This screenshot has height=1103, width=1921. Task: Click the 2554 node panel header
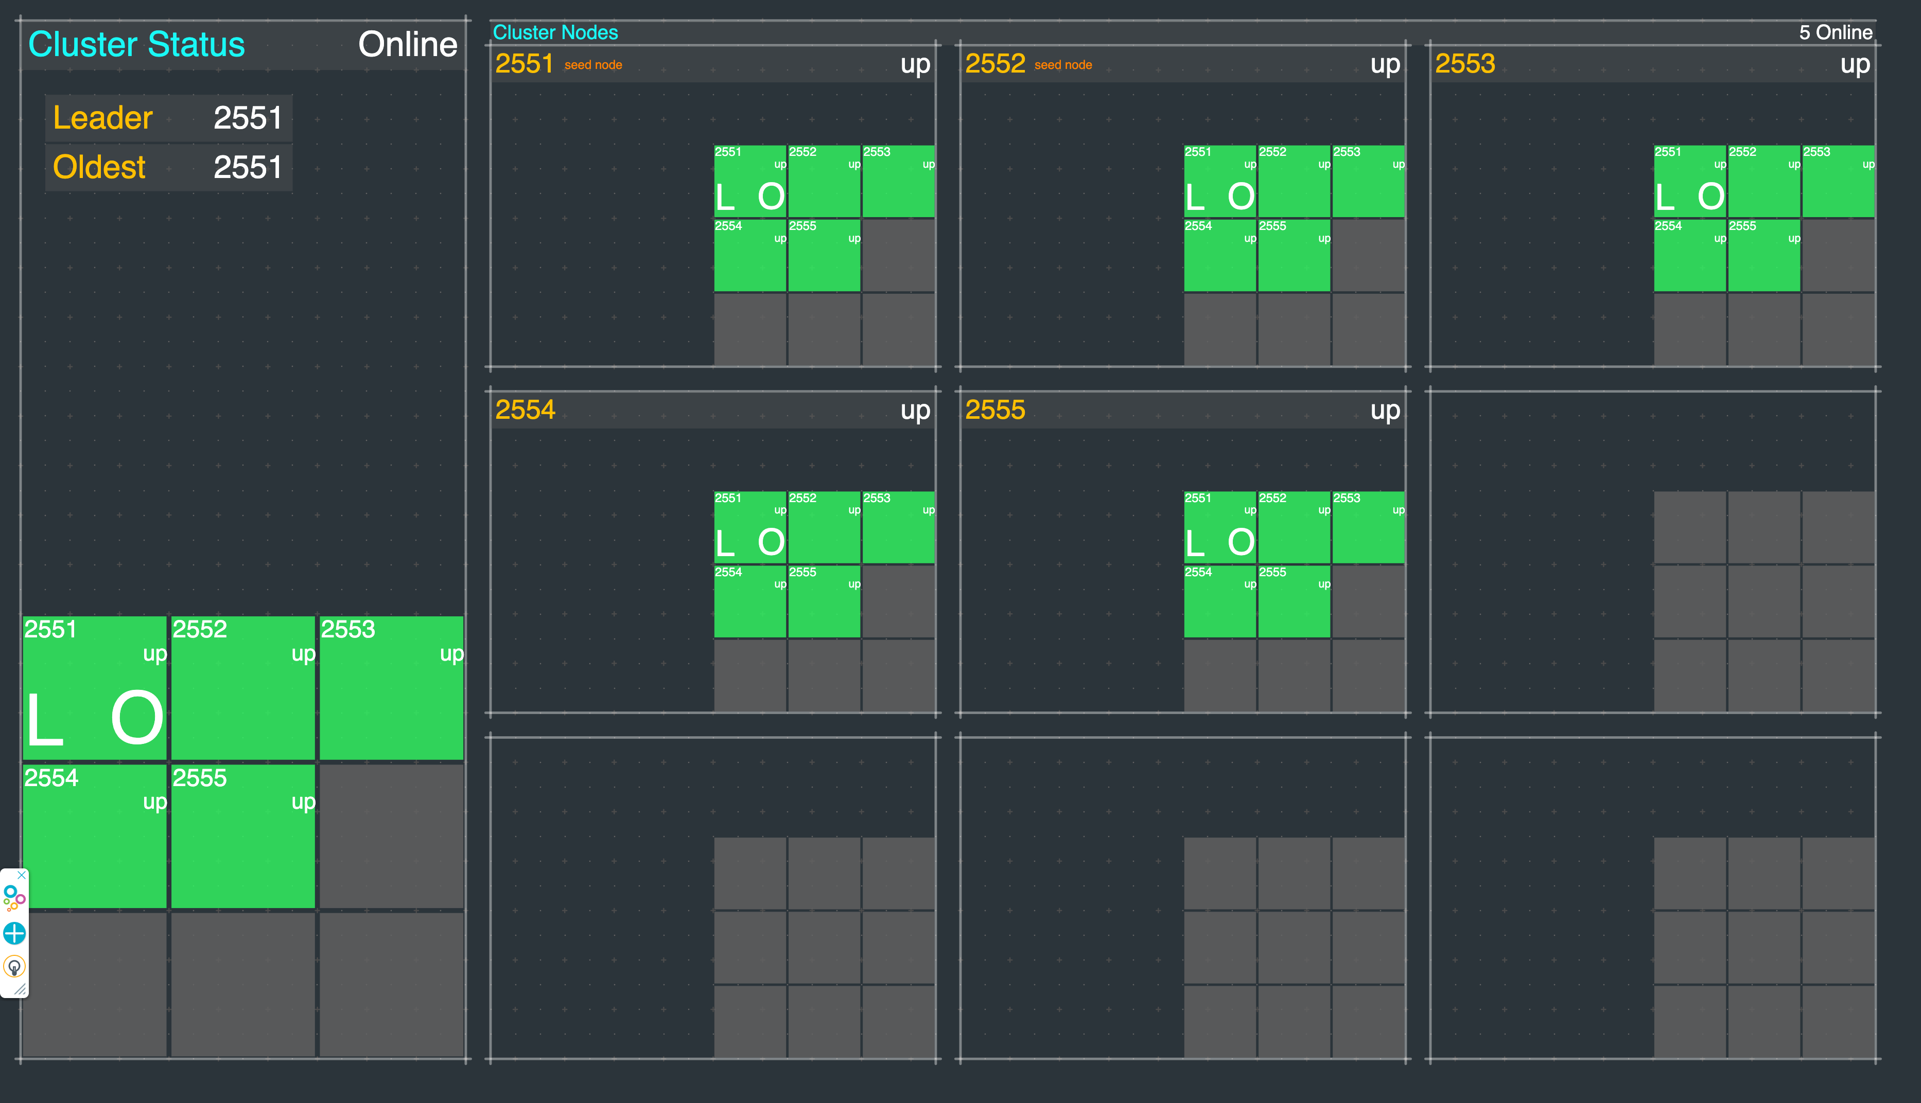(x=712, y=411)
